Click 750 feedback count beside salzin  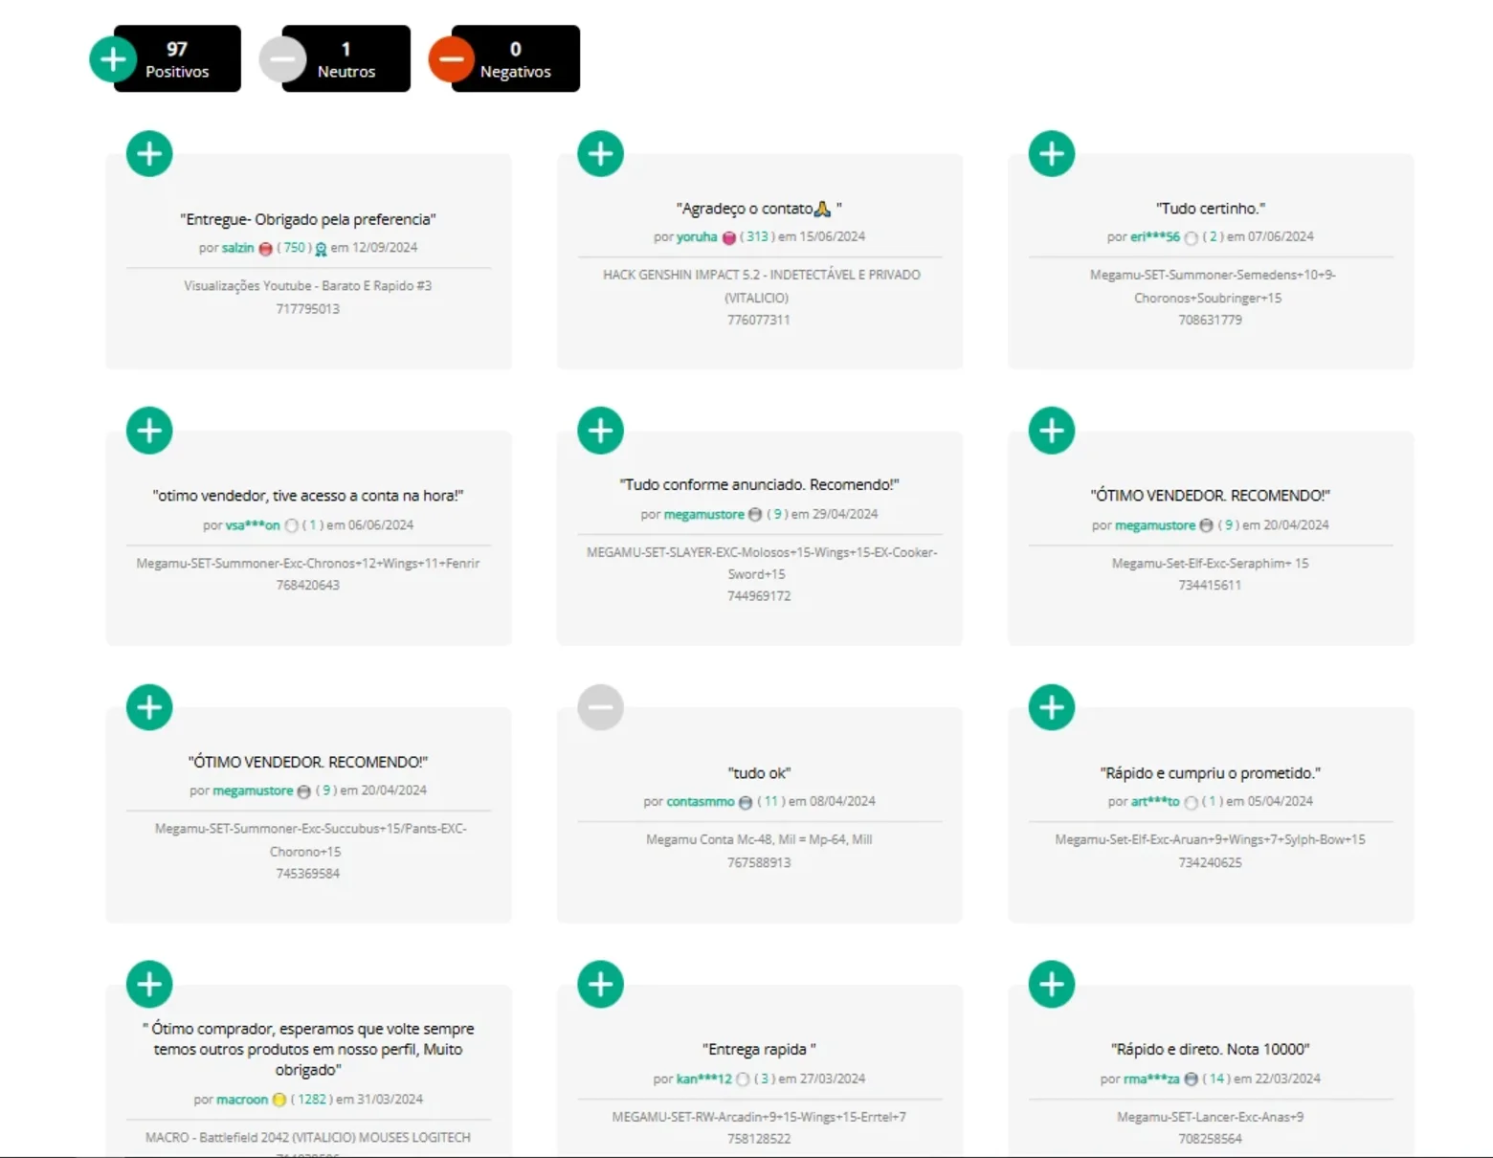[x=294, y=247]
